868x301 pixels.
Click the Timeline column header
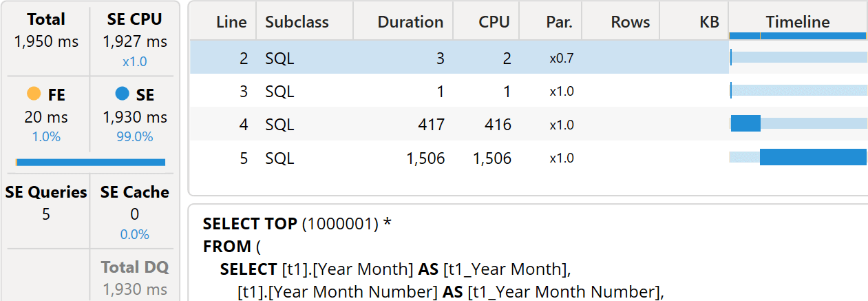tap(798, 22)
